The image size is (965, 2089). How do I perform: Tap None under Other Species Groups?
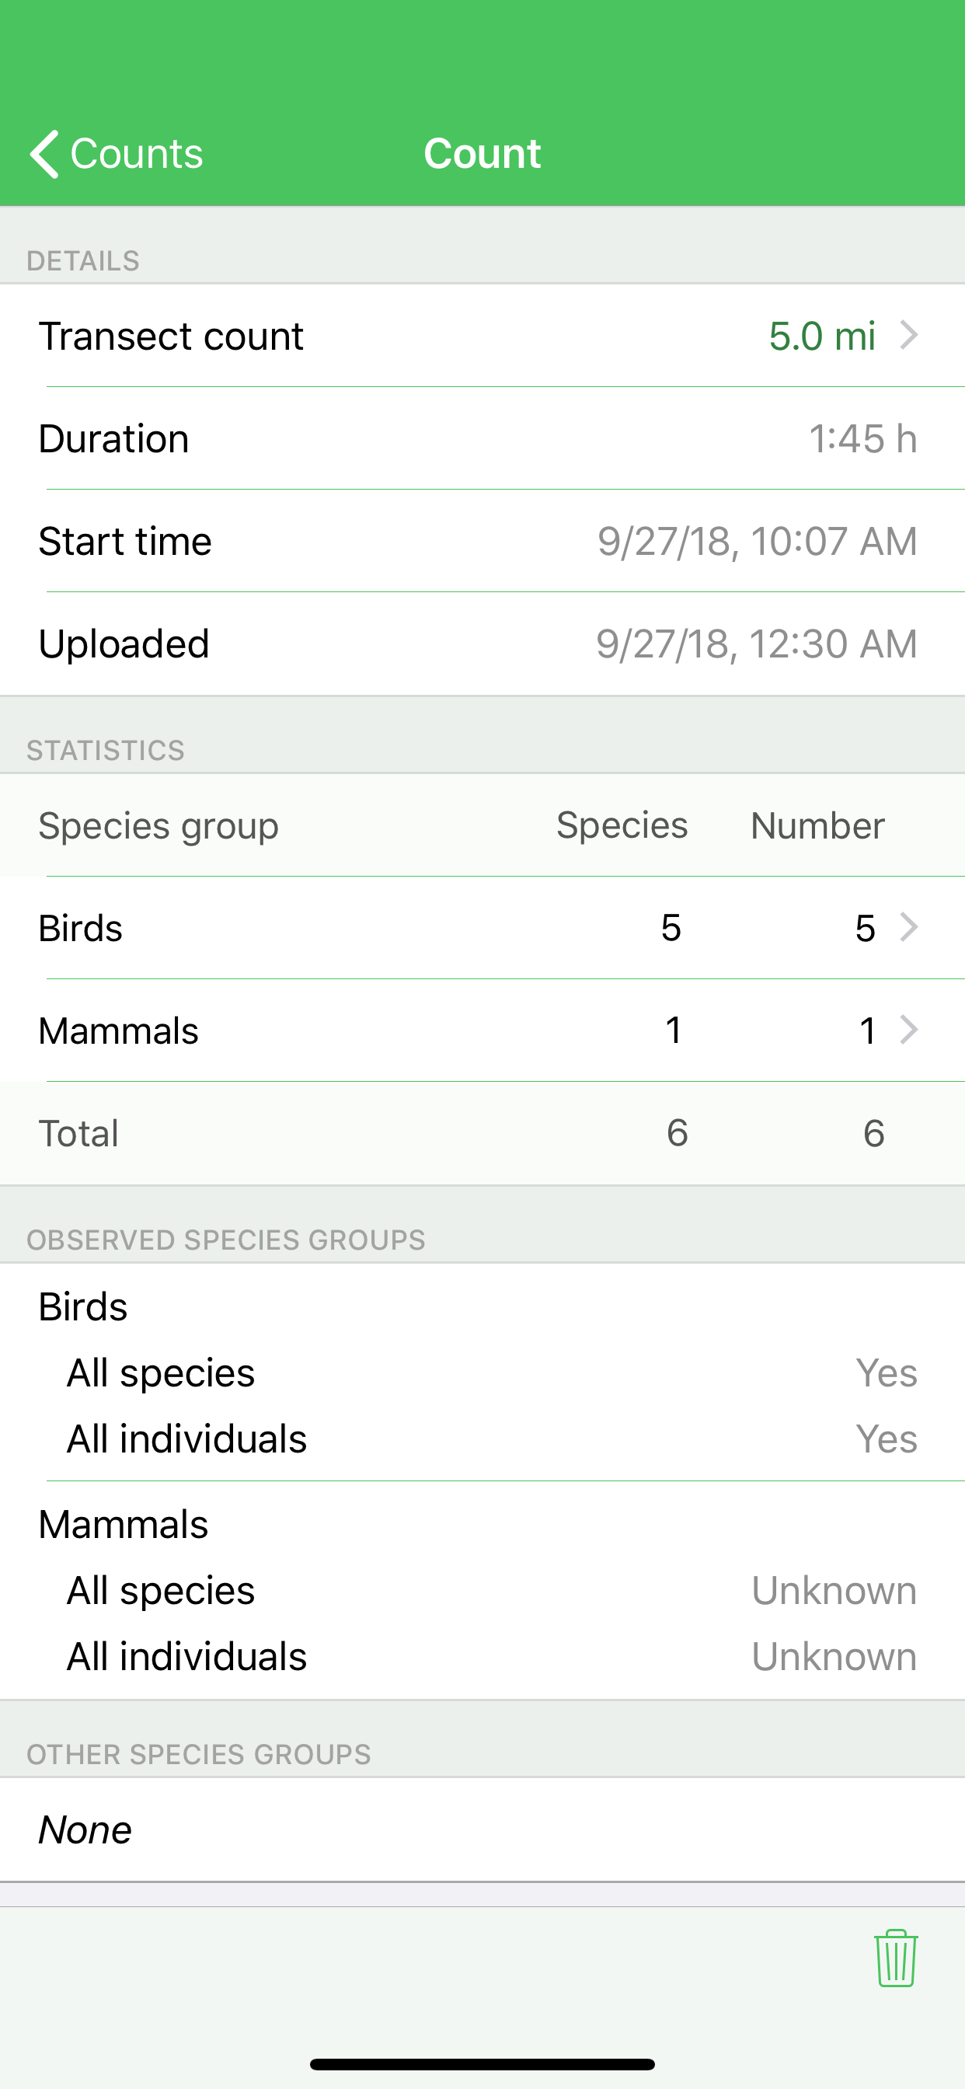(x=85, y=1830)
